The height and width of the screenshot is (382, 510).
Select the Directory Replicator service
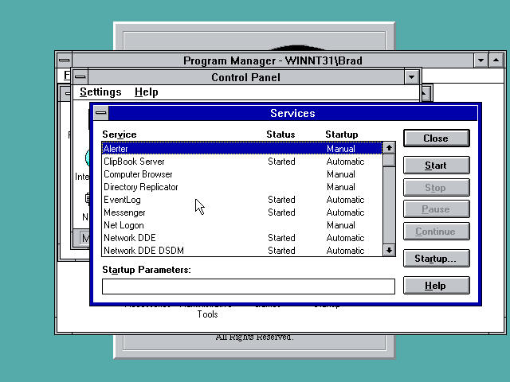pyautogui.click(x=242, y=187)
